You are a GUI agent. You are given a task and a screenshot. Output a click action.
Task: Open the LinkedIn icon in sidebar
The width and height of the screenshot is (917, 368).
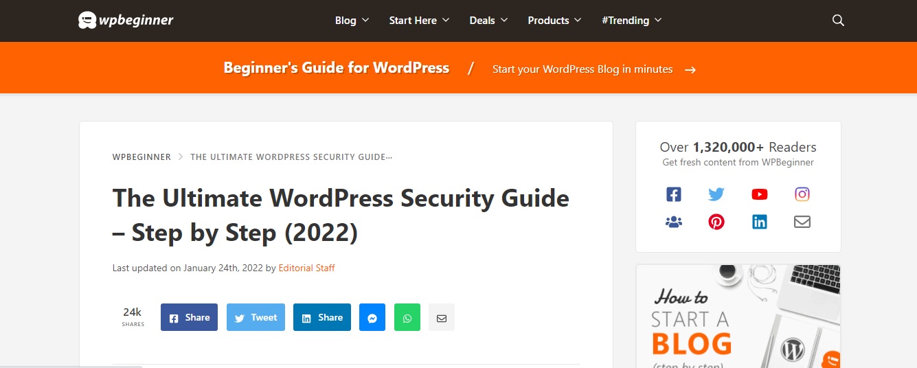[x=759, y=222]
